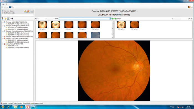Click the patient figure icon above the tree
The image size is (194, 109).
(2, 19)
